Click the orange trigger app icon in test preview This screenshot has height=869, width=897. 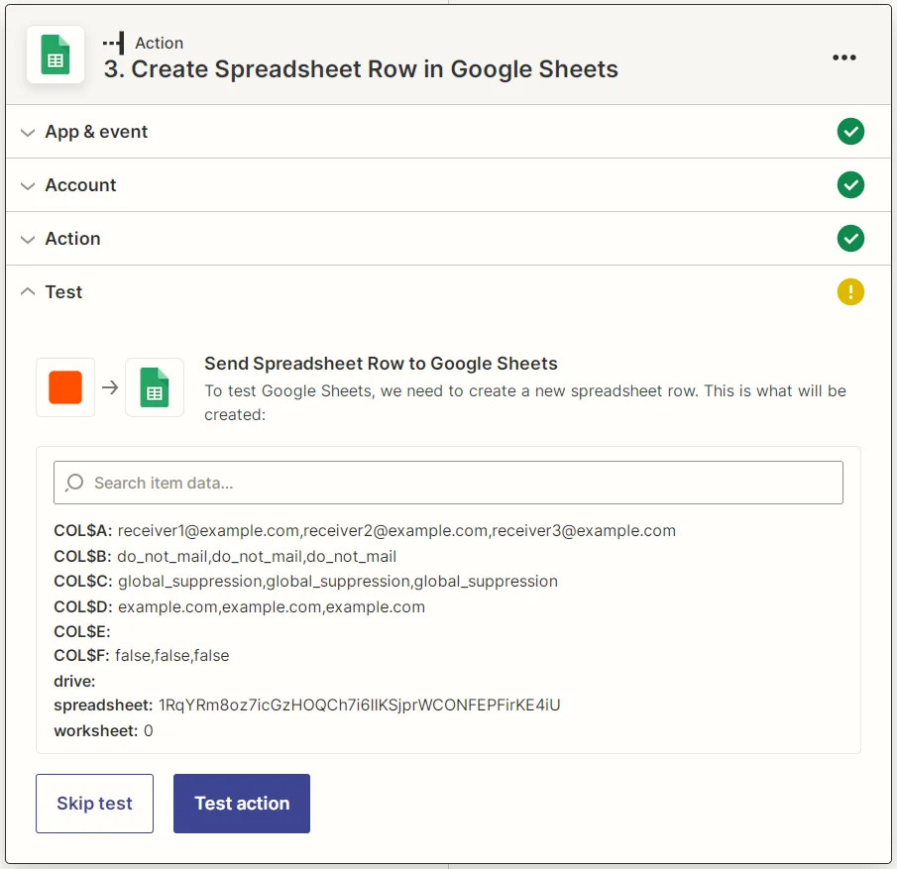[x=64, y=387]
